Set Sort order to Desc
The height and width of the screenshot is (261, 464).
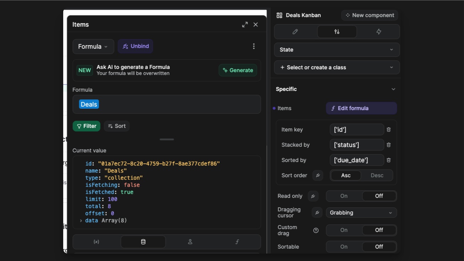[377, 175]
